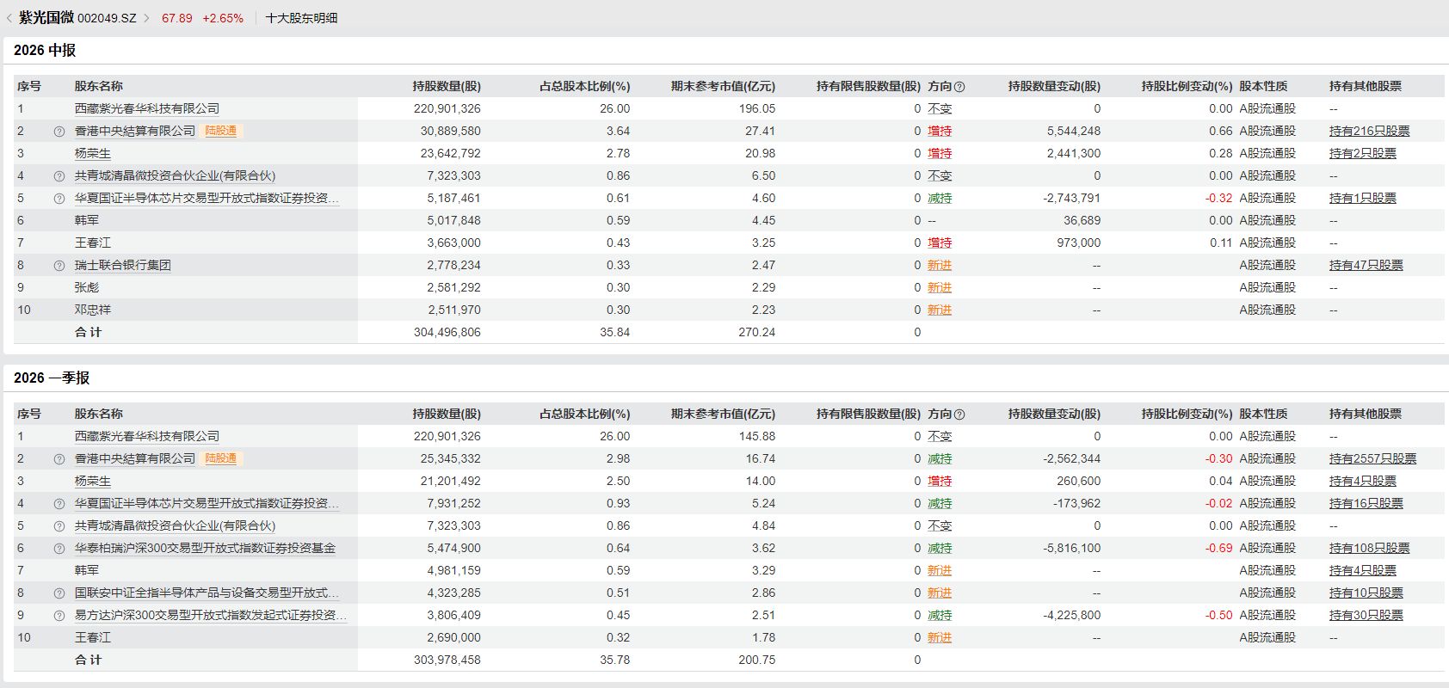The image size is (1449, 688).
Task: Click 减持 in the 华泰柏瑞沪深300 row
Action: click(x=940, y=548)
